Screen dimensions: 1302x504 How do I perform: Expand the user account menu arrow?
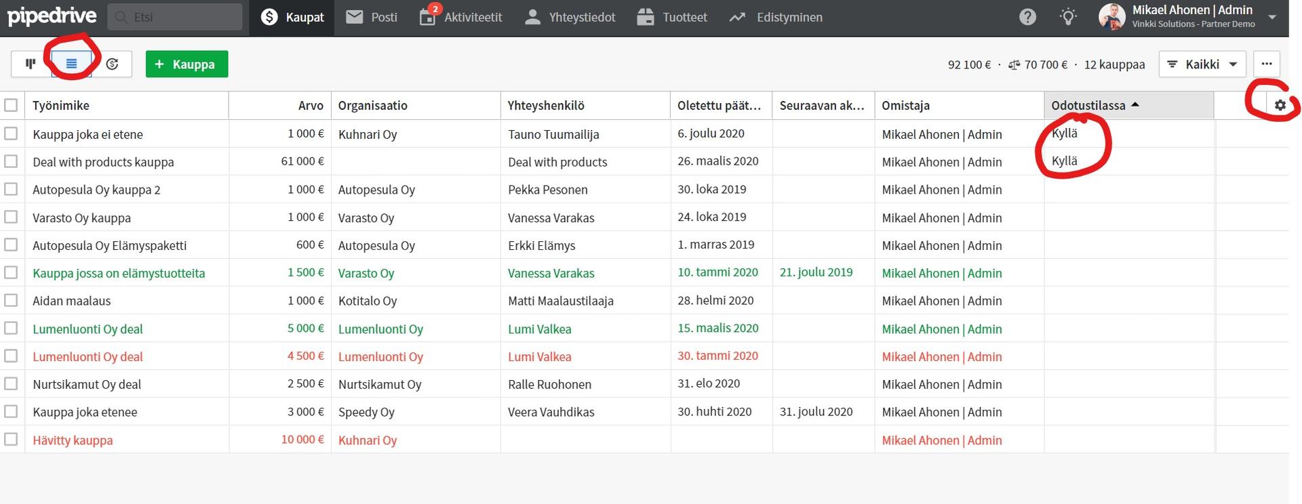pos(1273,17)
